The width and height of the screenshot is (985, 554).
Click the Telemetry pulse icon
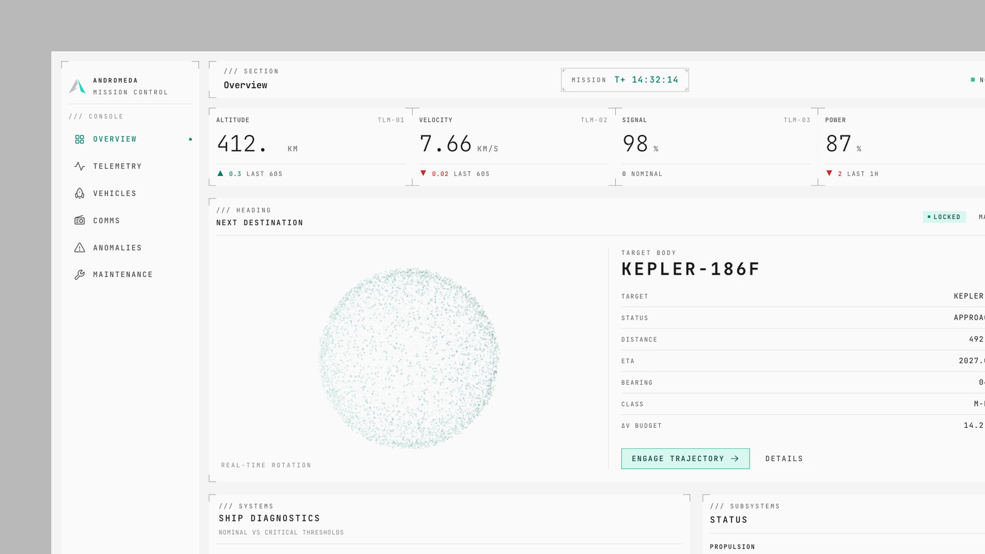pyautogui.click(x=79, y=166)
